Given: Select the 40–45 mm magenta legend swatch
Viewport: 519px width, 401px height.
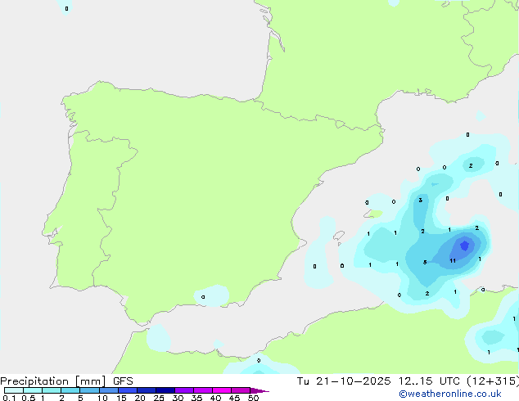Looking at the screenshot, I should (222, 390).
